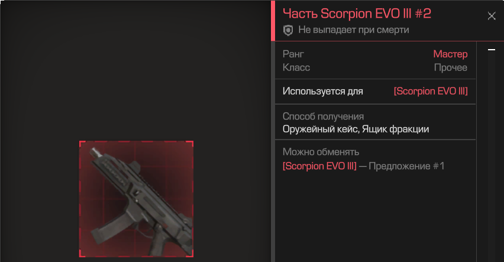Click the Мастер rank value
Screen dimensions: 504x262
click(x=450, y=54)
